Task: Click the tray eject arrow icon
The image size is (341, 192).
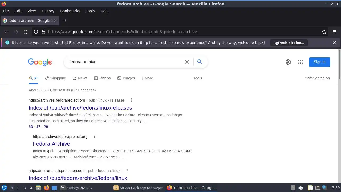Action: pyautogui.click(x=293, y=188)
